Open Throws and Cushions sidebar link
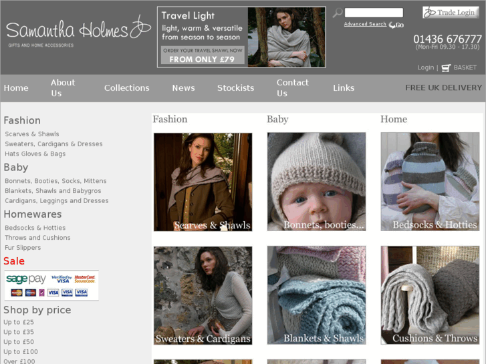This screenshot has width=486, height=364. [x=37, y=238]
